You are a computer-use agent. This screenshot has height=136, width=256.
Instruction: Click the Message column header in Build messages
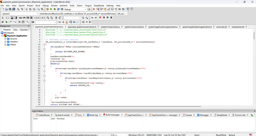(x=61, y=119)
